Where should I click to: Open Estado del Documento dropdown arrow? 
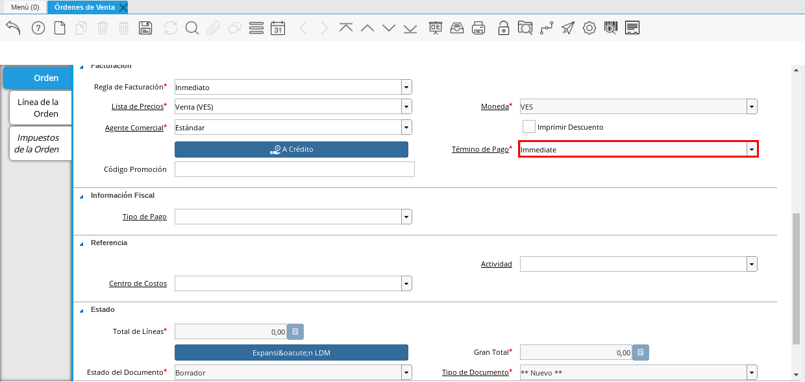[x=406, y=372]
